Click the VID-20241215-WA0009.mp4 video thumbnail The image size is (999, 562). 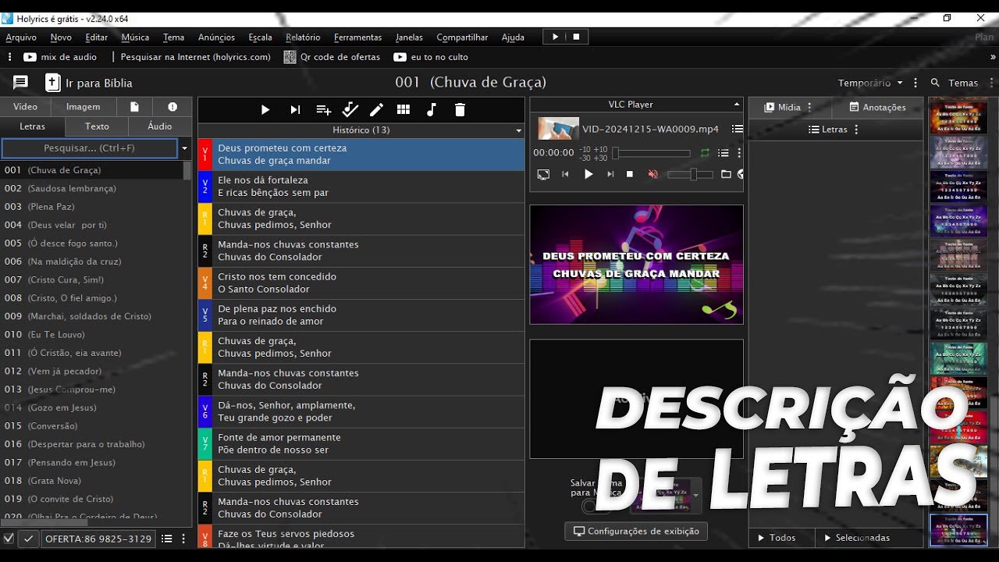click(x=559, y=129)
